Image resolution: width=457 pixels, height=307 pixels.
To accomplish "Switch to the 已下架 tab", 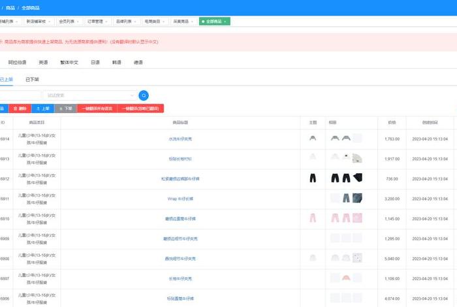I will tap(32, 79).
